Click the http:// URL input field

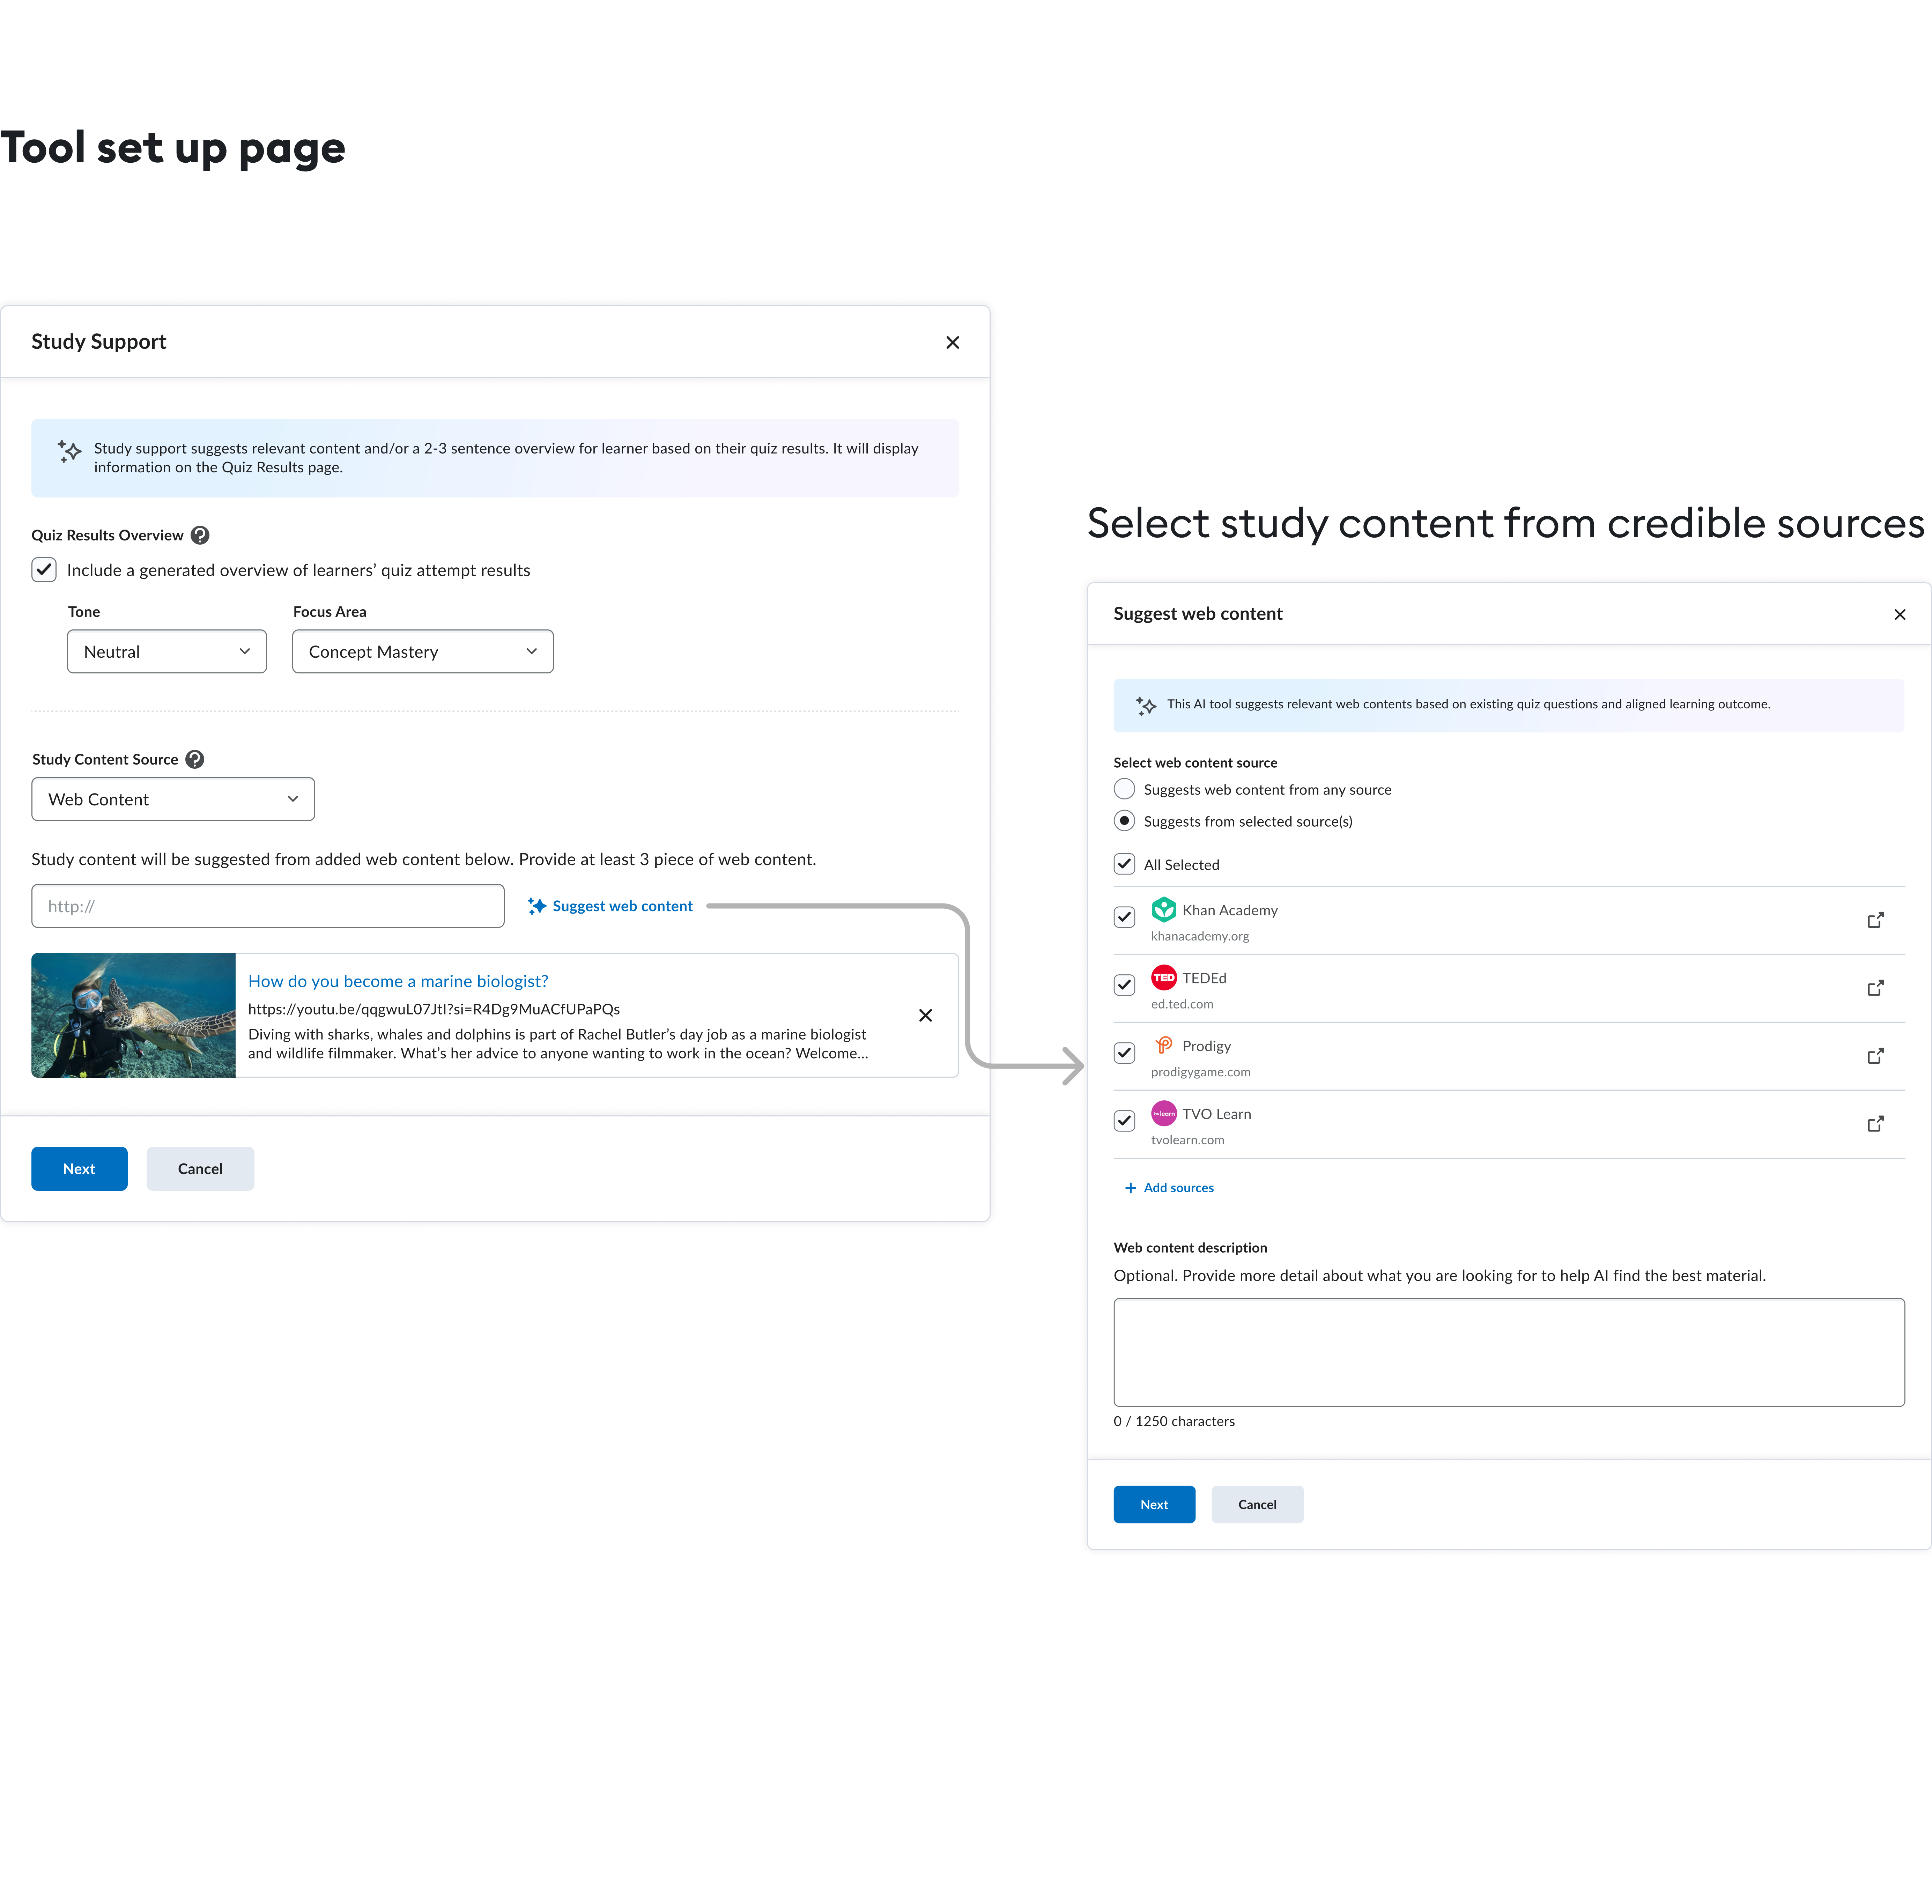[x=268, y=906]
